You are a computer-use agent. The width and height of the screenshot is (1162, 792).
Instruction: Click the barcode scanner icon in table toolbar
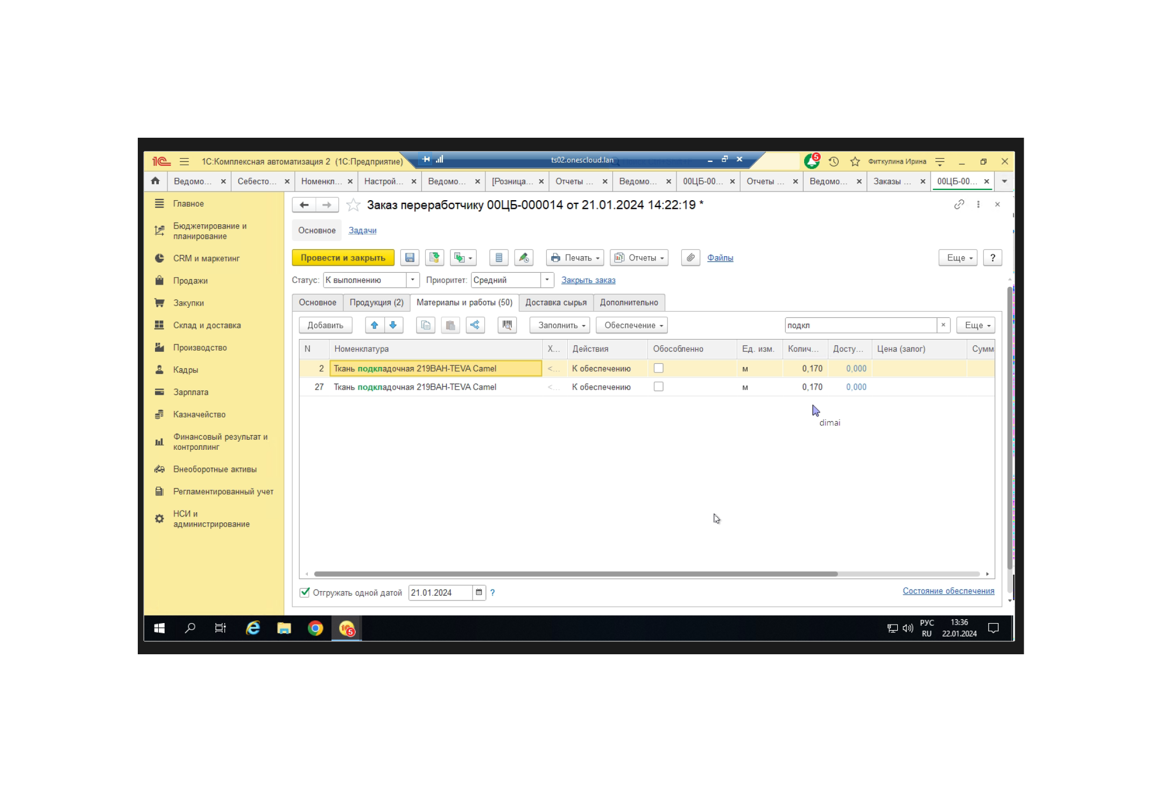click(506, 325)
